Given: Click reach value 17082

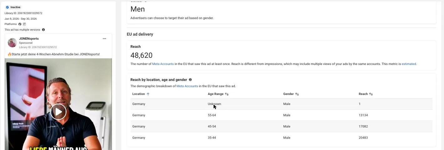Looking at the screenshot, I should click(363, 126).
